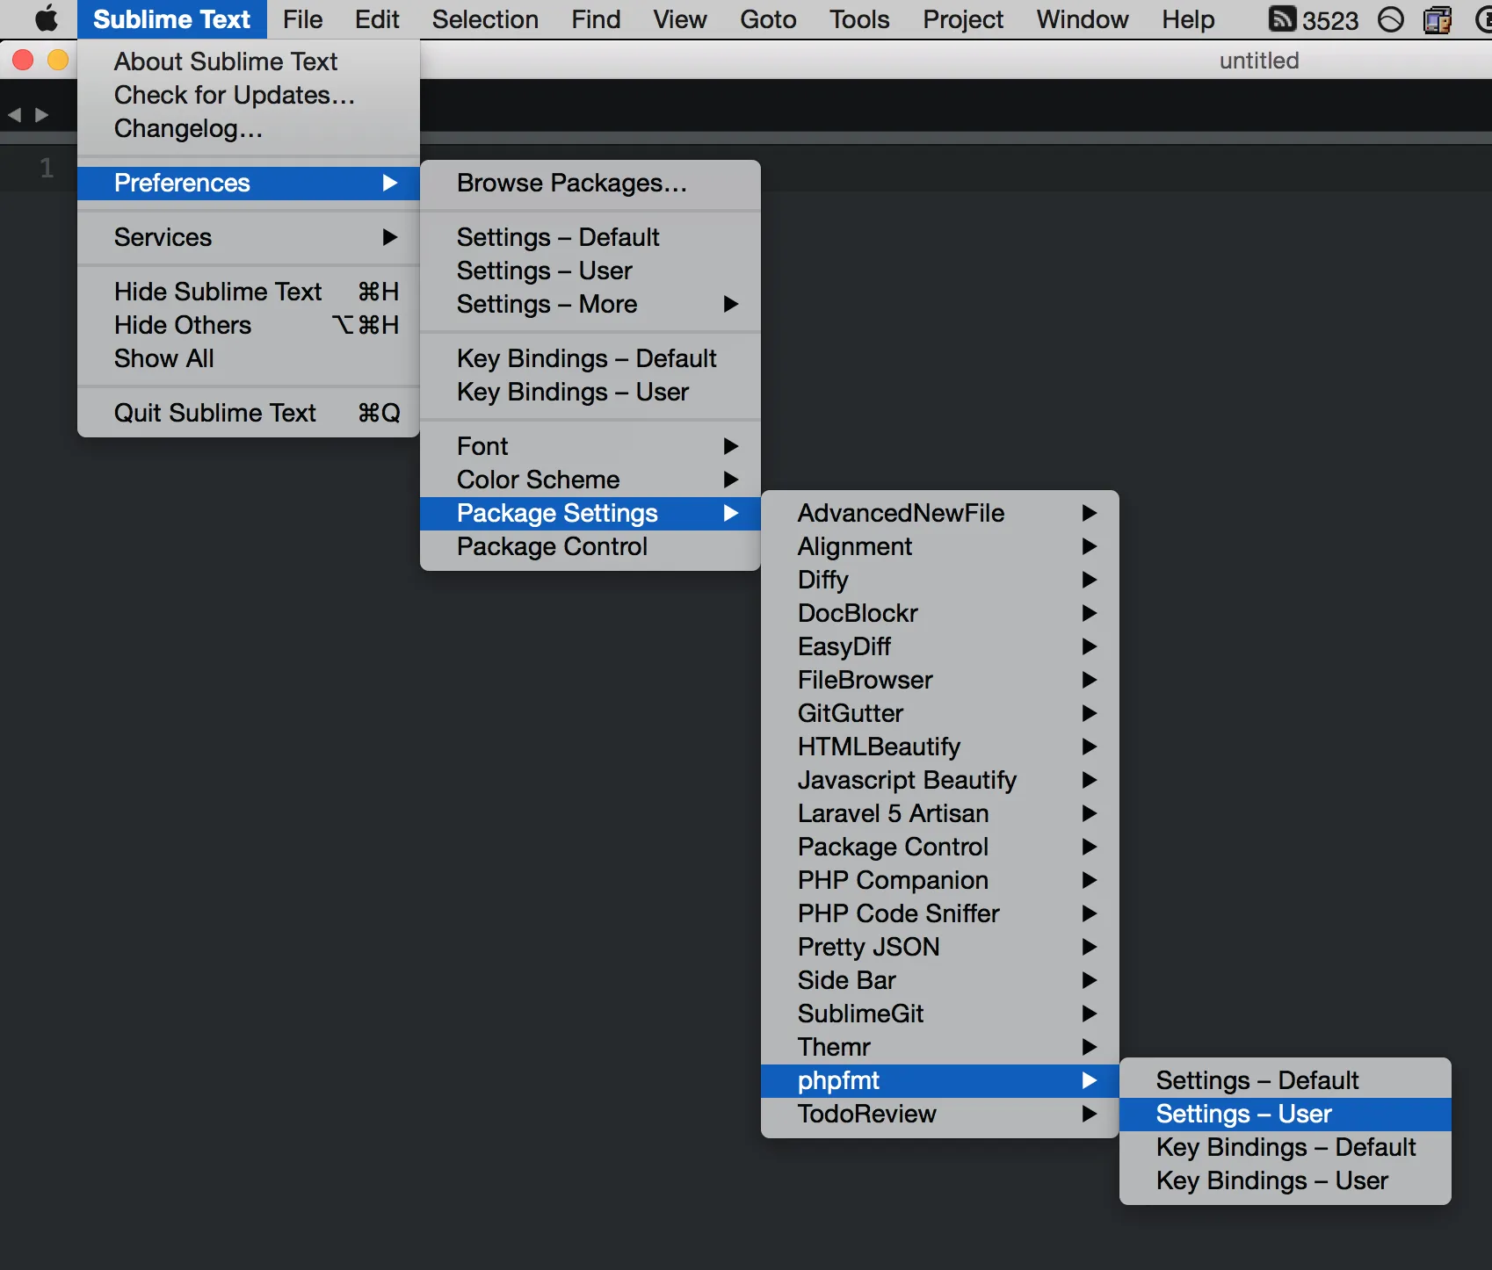Open the Help menu
This screenshot has width=1492, height=1270.
(1188, 19)
